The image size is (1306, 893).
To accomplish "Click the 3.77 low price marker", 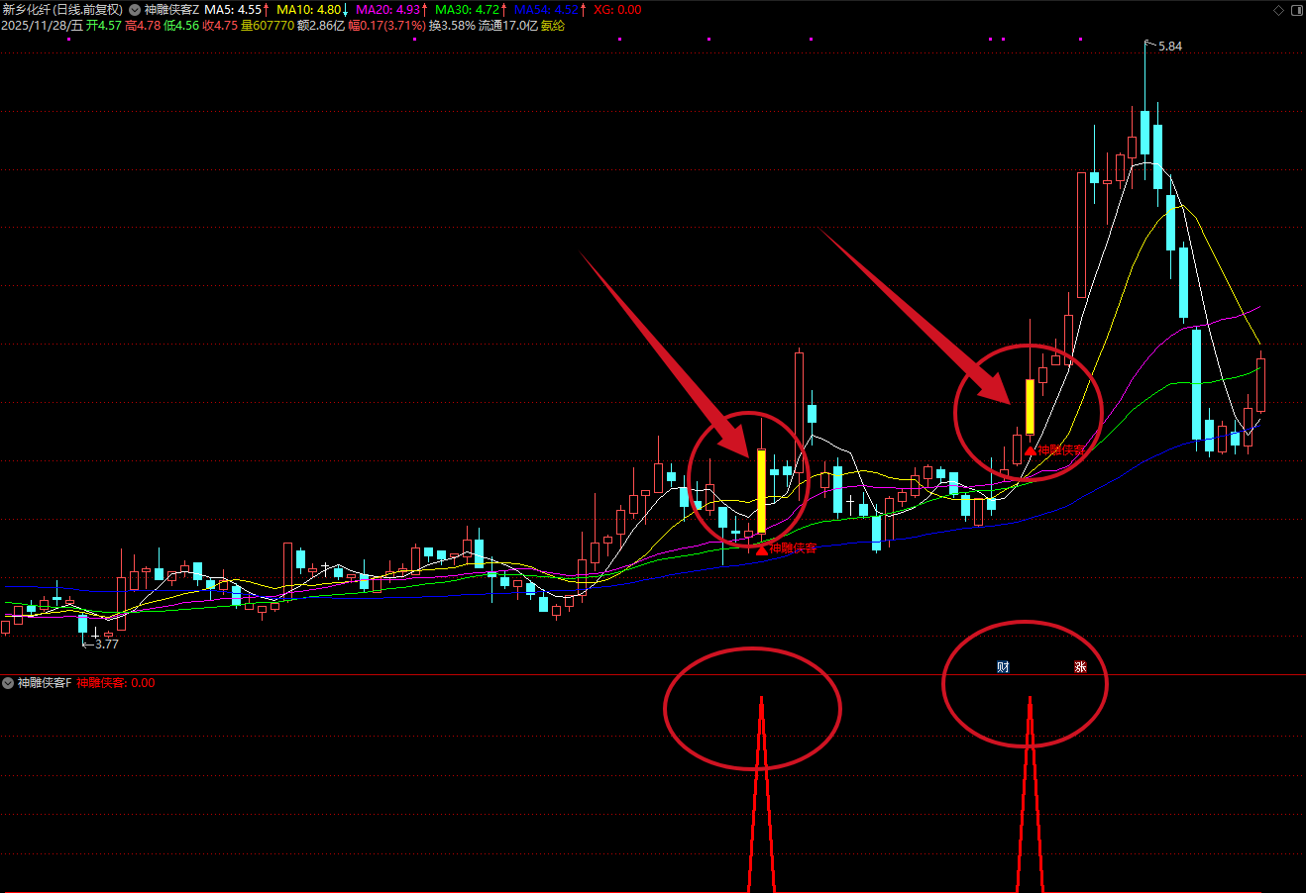I will (106, 645).
